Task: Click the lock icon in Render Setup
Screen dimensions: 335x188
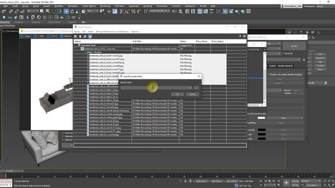Action: (x=304, y=60)
